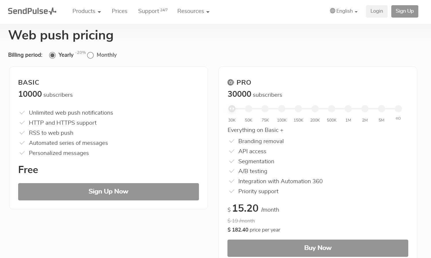This screenshot has width=431, height=258.
Task: Open Support 24/7 page
Action: pos(153,11)
